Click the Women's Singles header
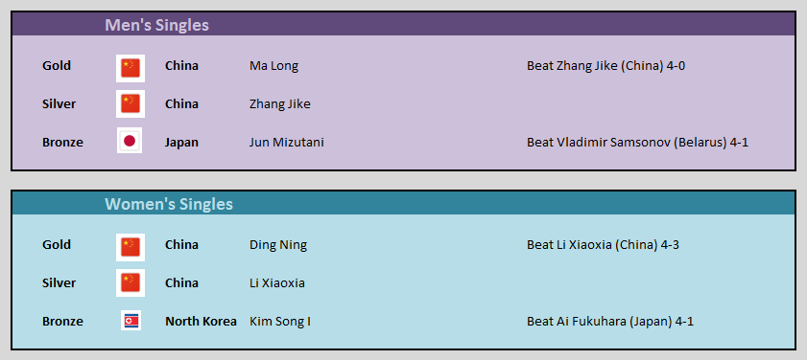Screen dimensions: 807x360 (x=169, y=204)
